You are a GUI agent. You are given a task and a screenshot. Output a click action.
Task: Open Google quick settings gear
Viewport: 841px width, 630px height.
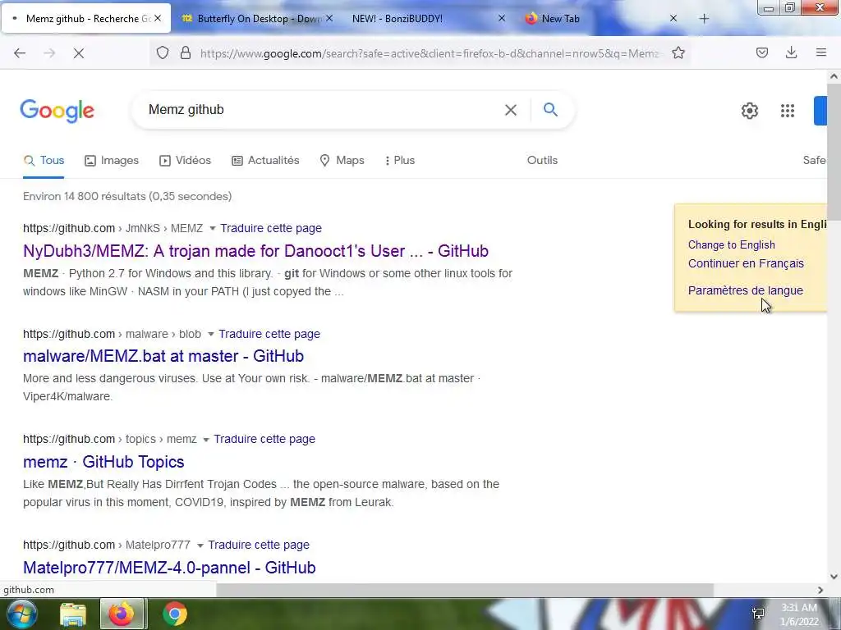pos(750,111)
